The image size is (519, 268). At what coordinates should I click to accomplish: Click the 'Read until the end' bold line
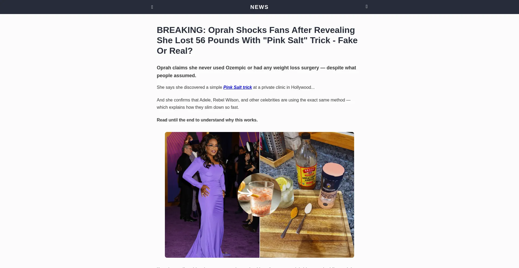coord(207,120)
